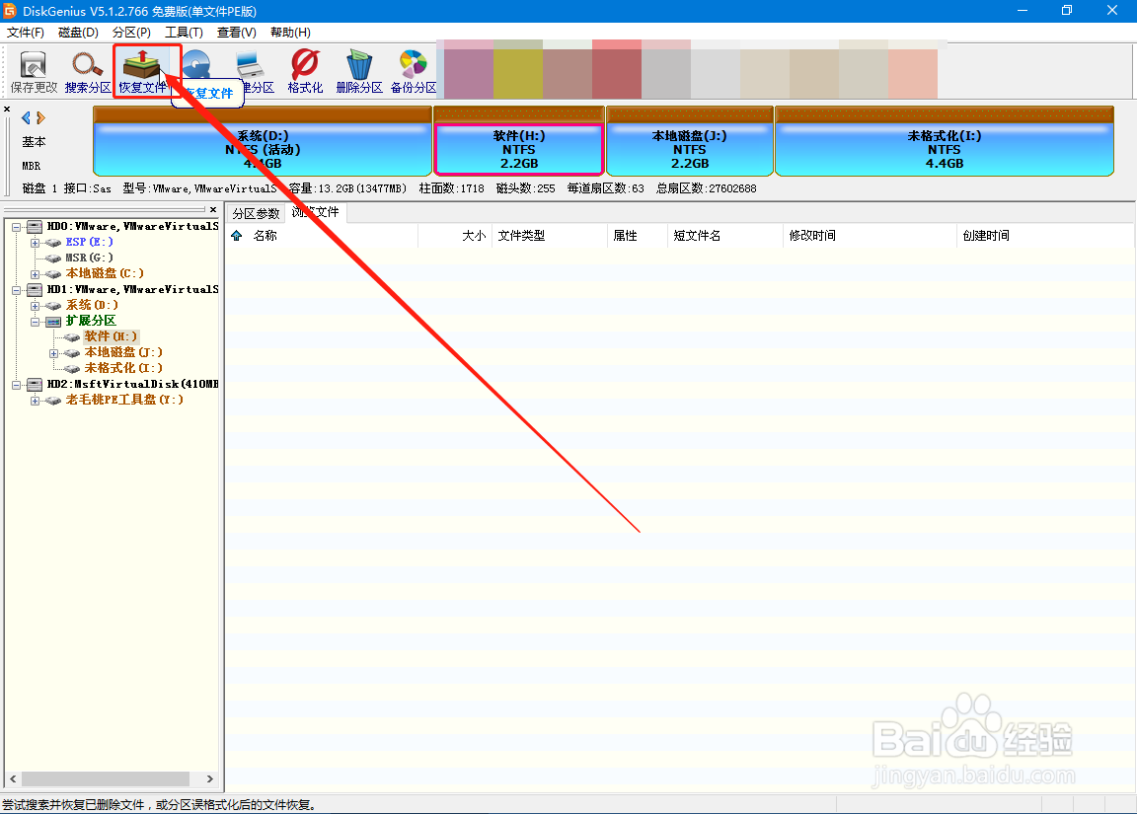Close the left tree panel
The height and width of the screenshot is (814, 1137).
(213, 209)
